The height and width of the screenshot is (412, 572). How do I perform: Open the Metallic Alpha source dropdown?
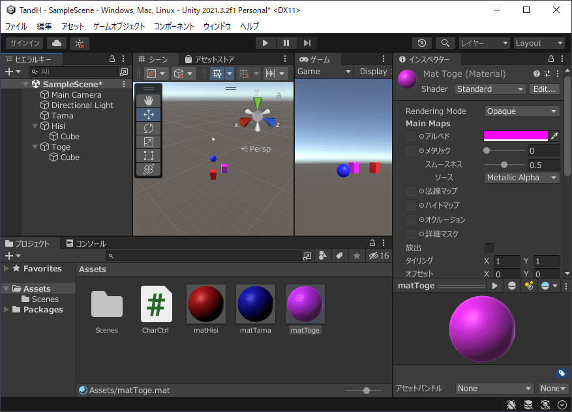point(522,178)
